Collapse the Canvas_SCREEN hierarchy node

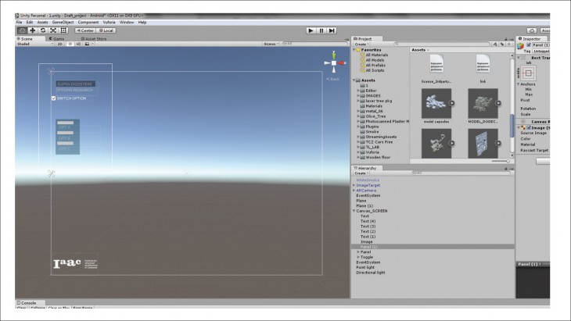[x=354, y=210]
